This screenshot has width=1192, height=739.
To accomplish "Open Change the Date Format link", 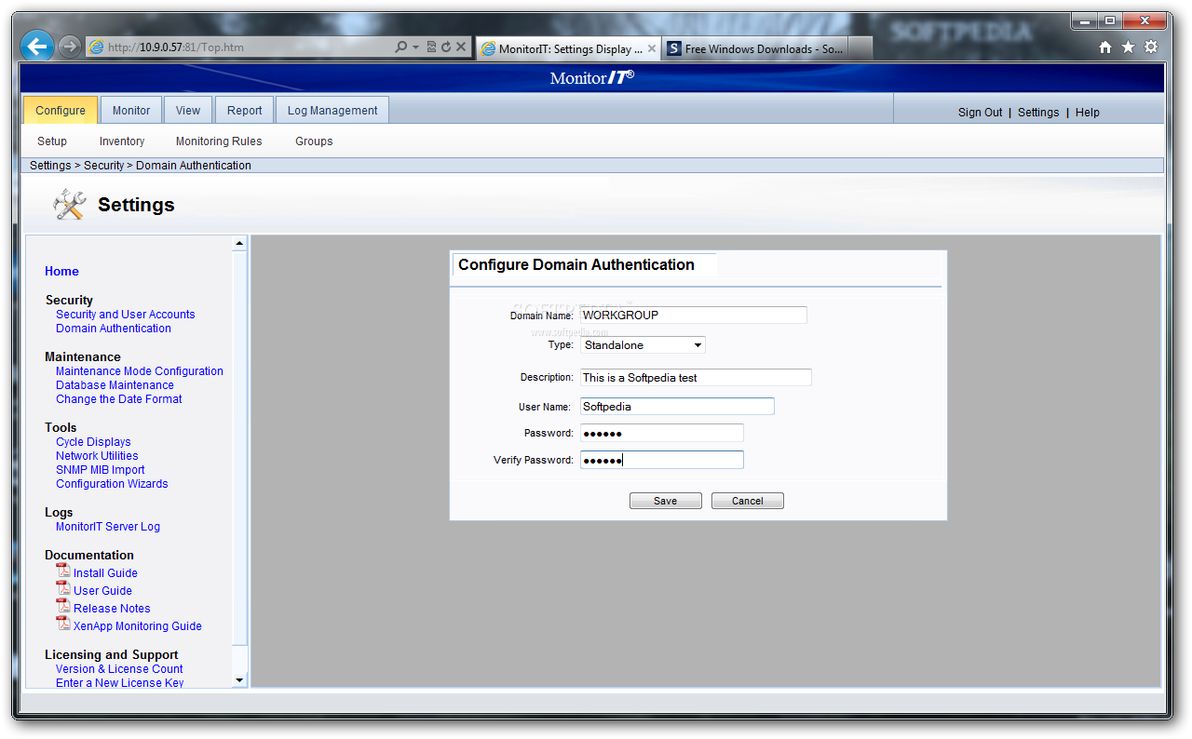I will pos(119,399).
